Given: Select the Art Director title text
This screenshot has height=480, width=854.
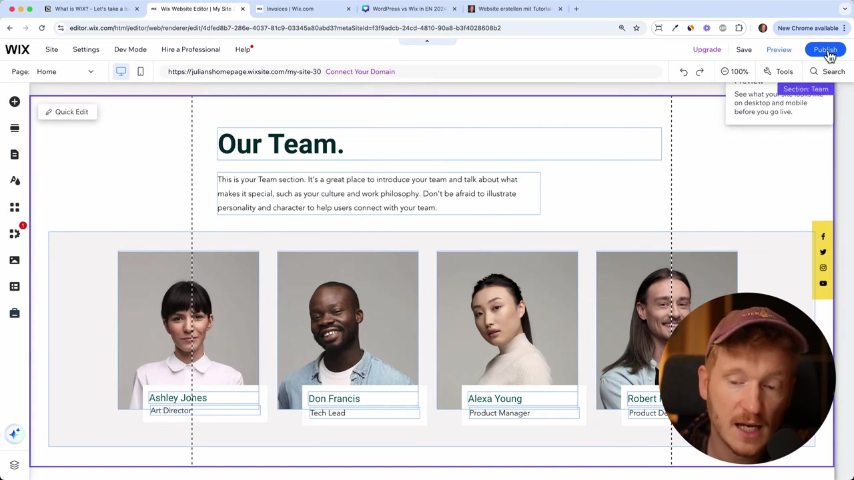Looking at the screenshot, I should pos(171,411).
